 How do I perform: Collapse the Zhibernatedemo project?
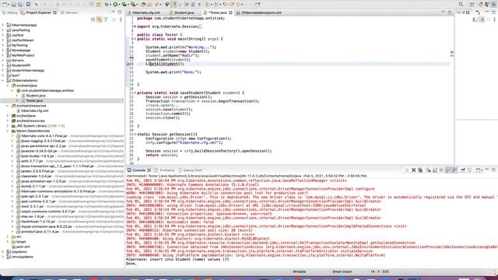tap(3, 80)
